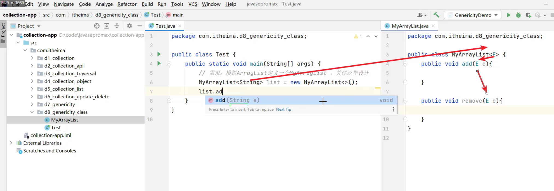
Task: Open Project panel settings gear
Action: 129,26
